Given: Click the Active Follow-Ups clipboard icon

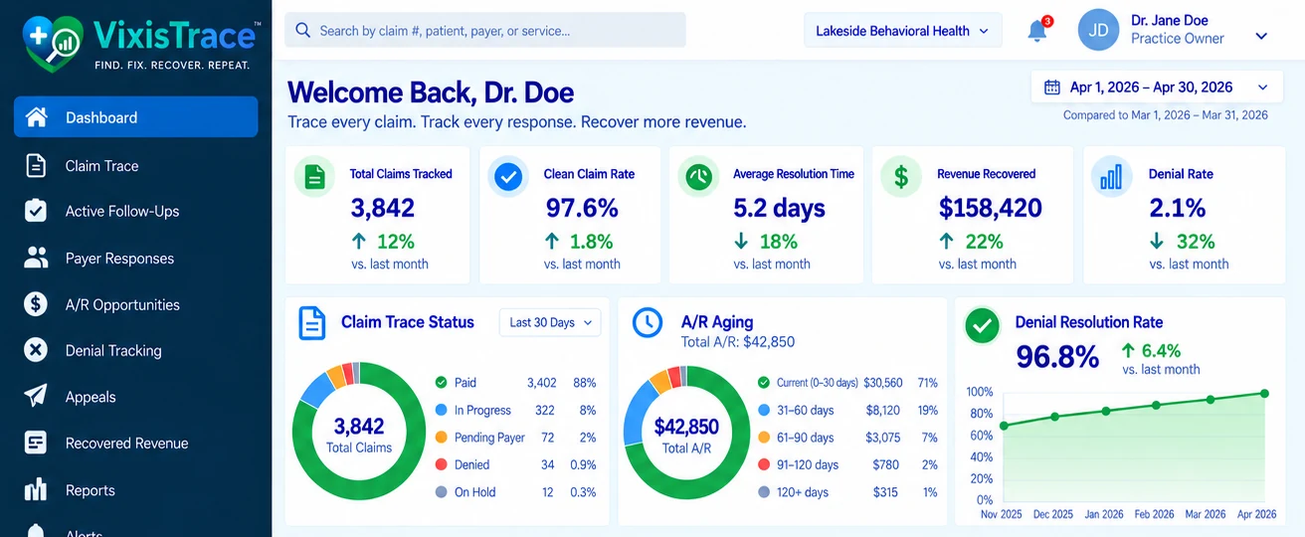Looking at the screenshot, I should coord(36,211).
